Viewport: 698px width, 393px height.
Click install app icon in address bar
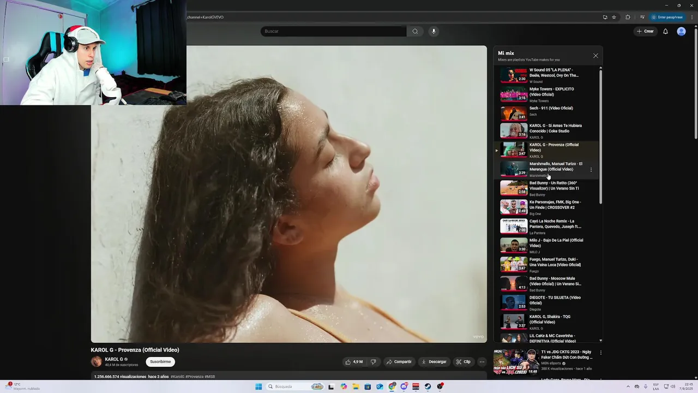605,17
